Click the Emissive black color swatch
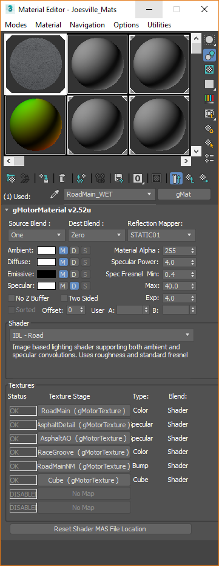The image size is (219, 566). (x=46, y=274)
